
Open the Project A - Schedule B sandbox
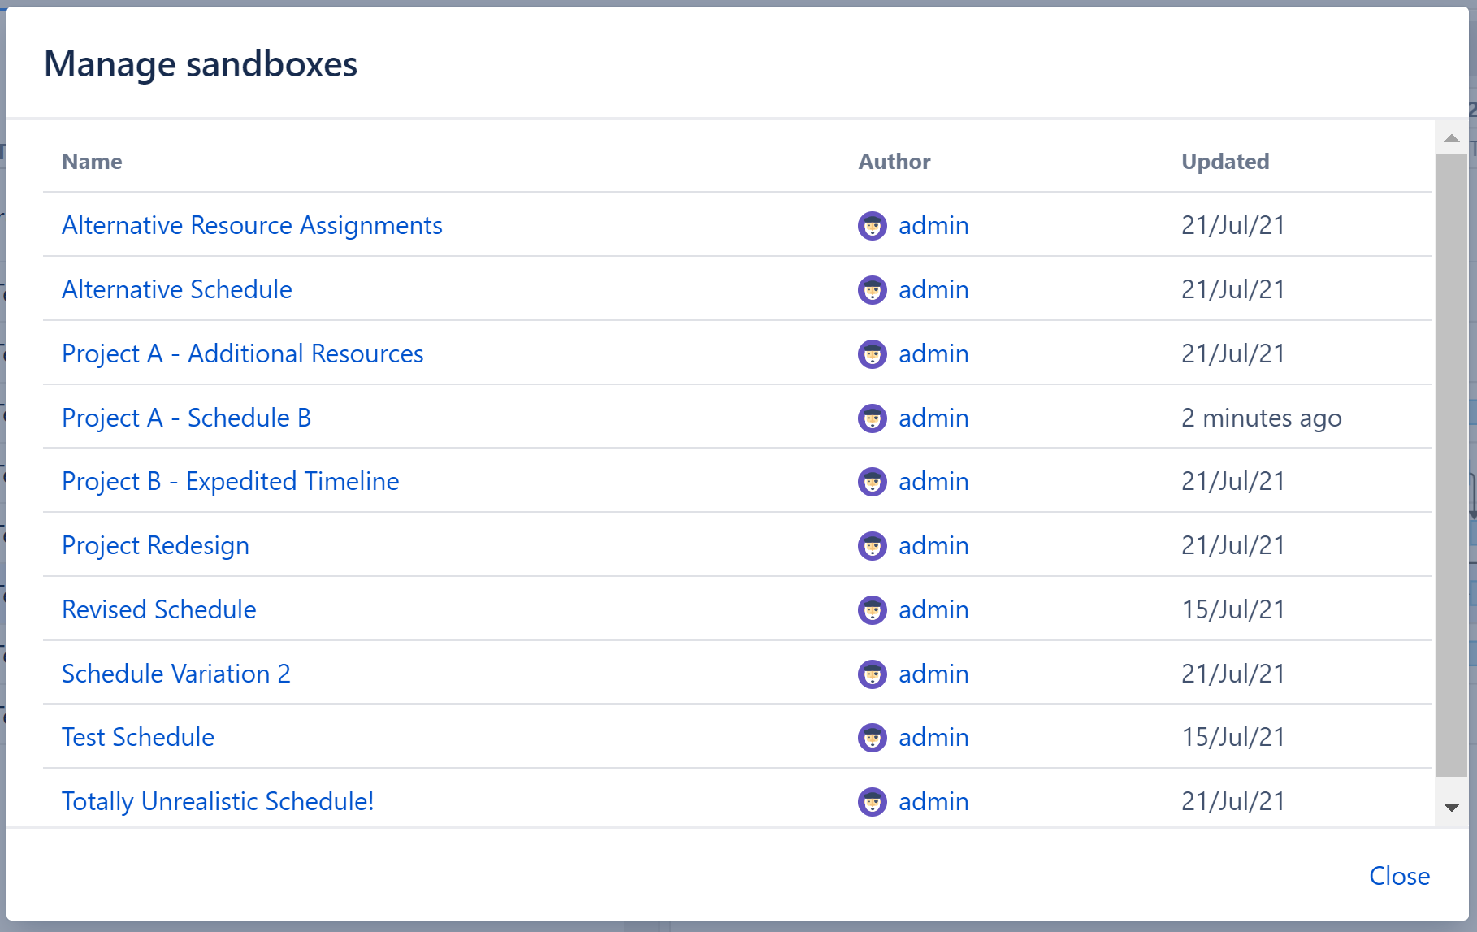tap(185, 418)
